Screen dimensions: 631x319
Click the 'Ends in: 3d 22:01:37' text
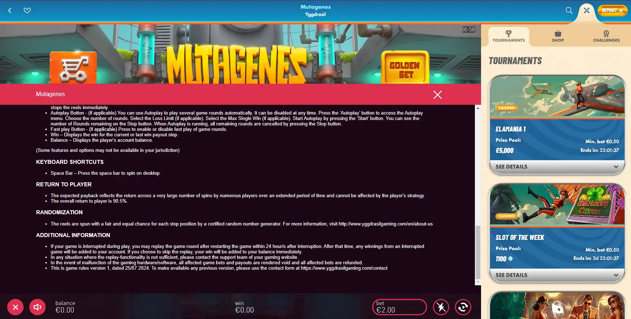pos(596,258)
